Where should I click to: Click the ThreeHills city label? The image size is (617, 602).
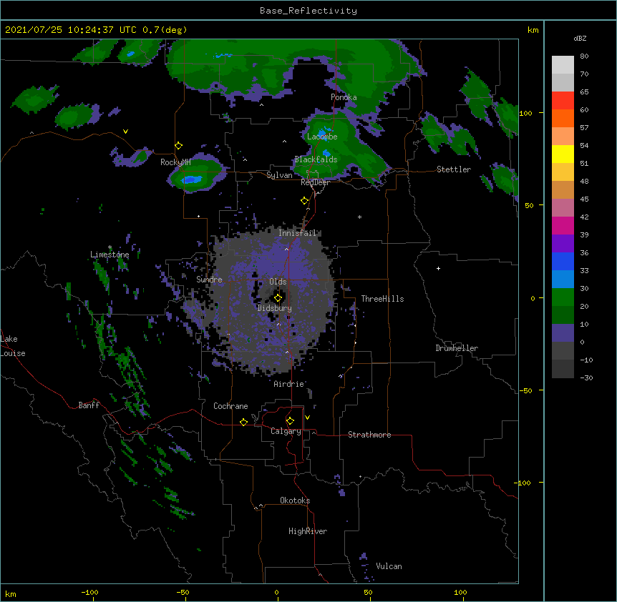coord(382,299)
